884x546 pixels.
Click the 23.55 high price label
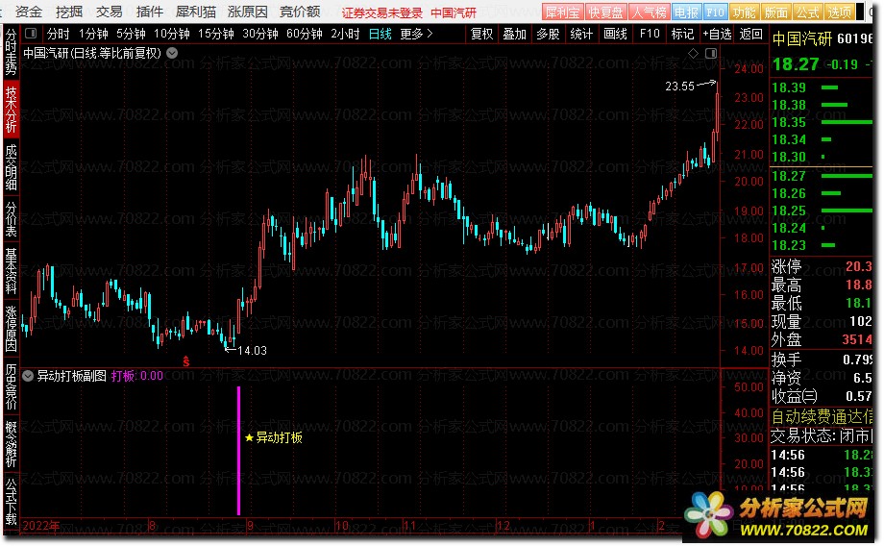coord(679,87)
